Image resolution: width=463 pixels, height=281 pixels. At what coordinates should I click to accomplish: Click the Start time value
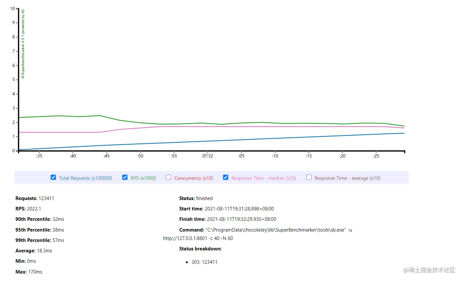tap(239, 209)
